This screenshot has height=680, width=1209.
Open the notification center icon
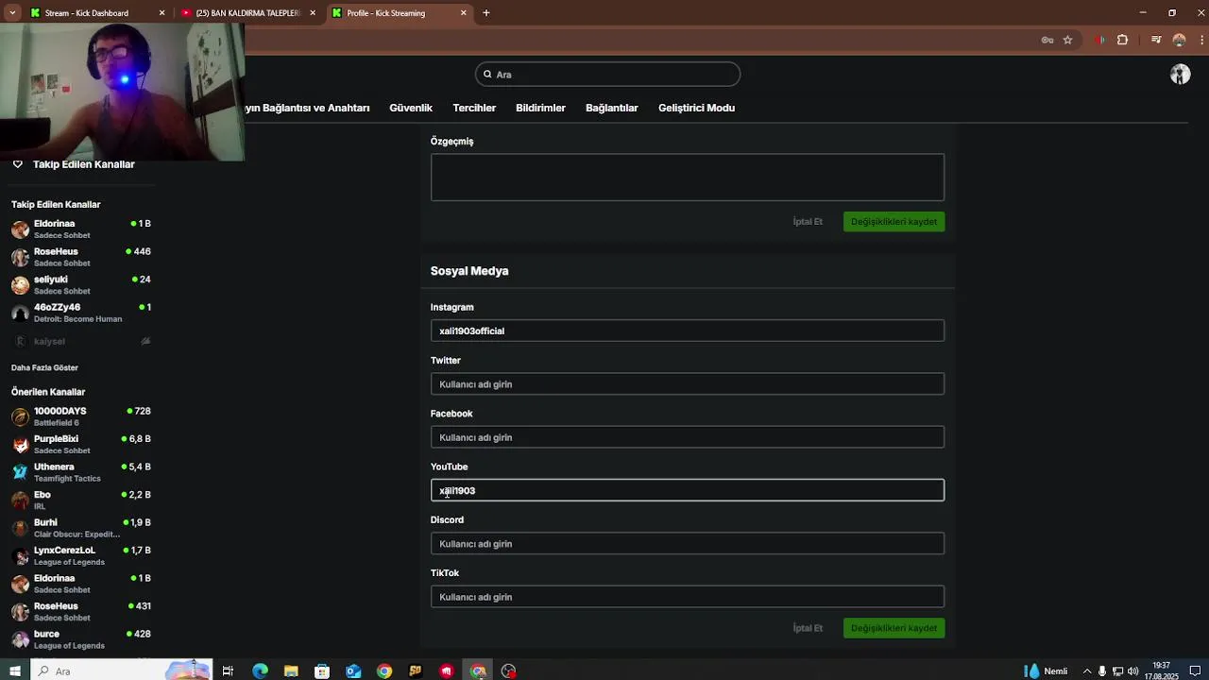pos(1195,671)
